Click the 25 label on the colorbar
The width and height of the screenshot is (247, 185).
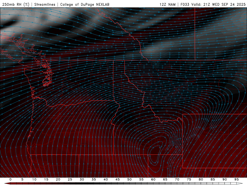click(x=70, y=179)
